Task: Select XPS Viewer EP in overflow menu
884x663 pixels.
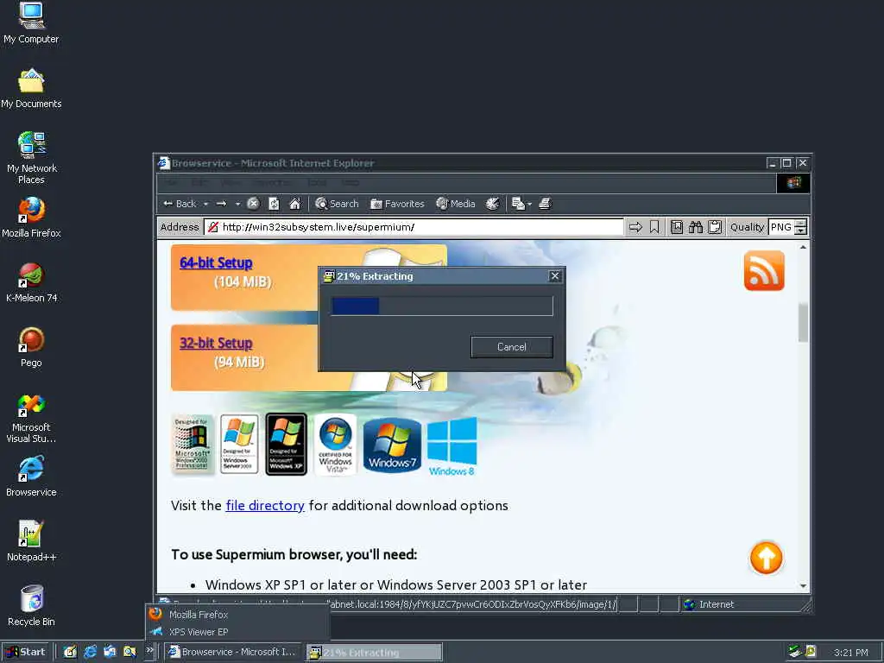Action: coord(237,632)
